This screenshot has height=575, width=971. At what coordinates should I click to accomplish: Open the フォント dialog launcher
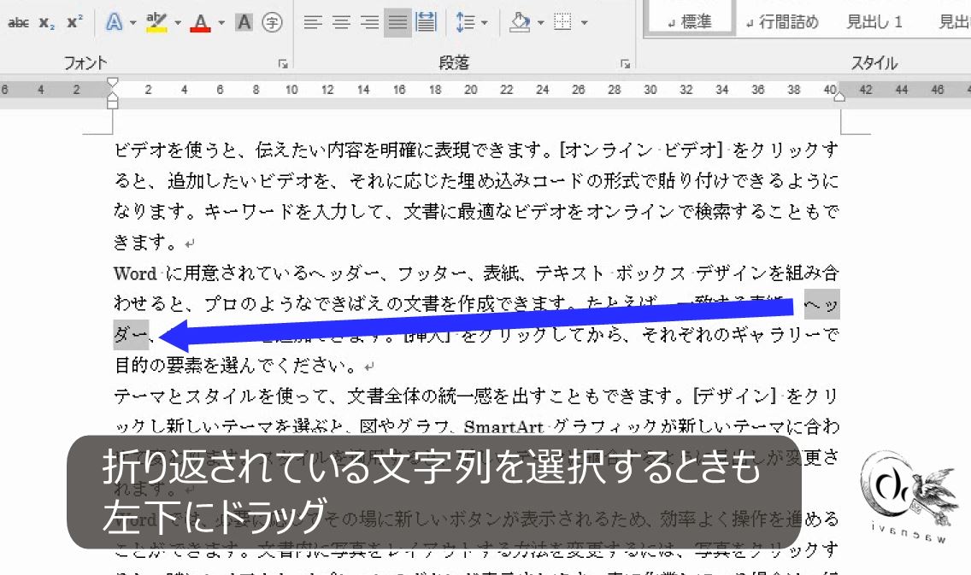click(x=283, y=64)
